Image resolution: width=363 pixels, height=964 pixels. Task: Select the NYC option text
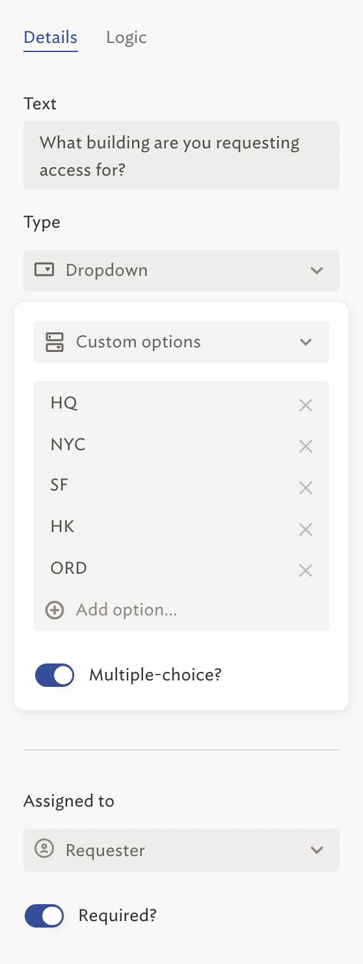tap(68, 445)
